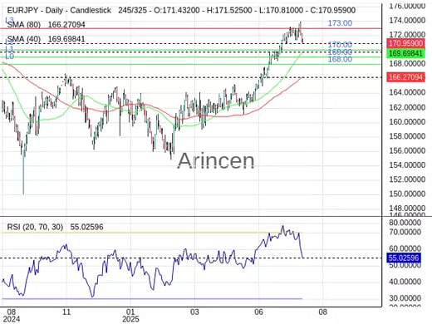
Task: Click the close price 'C:170.95900'
Action: click(x=332, y=11)
